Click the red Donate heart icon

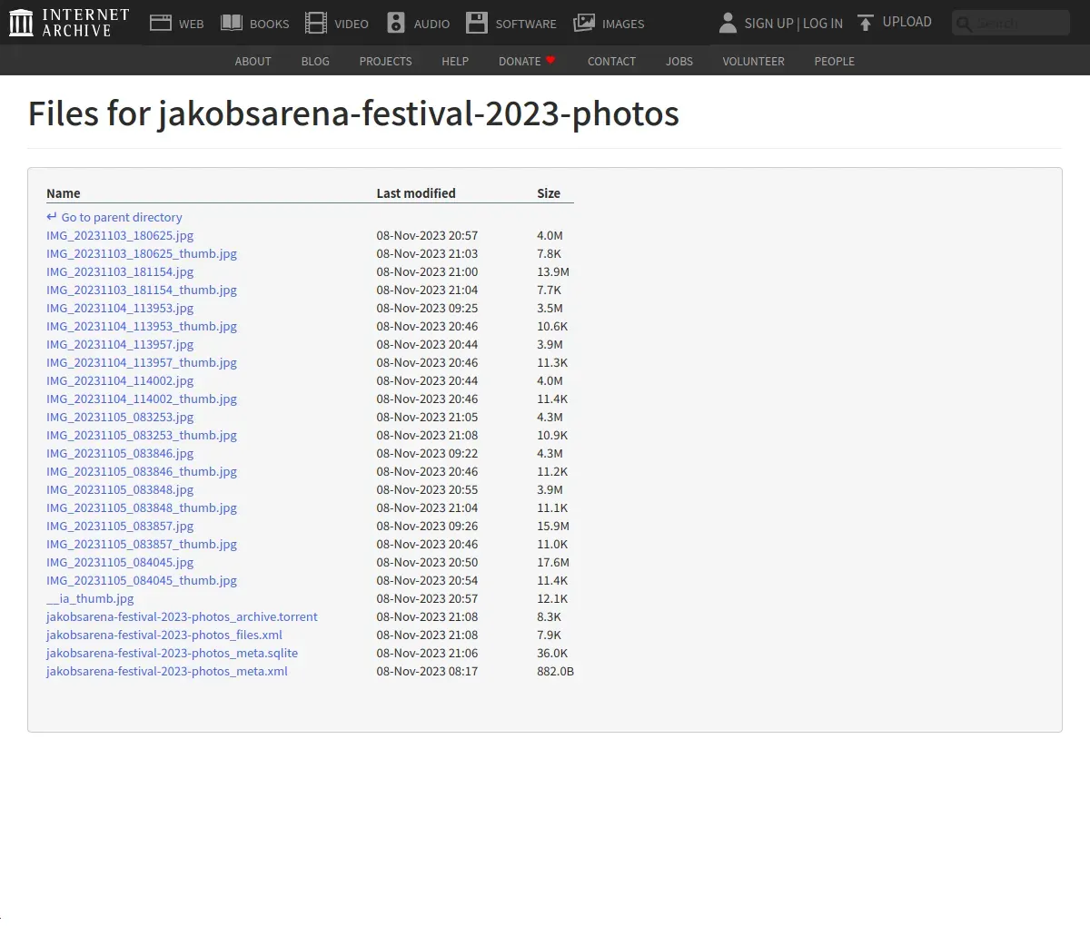550,60
